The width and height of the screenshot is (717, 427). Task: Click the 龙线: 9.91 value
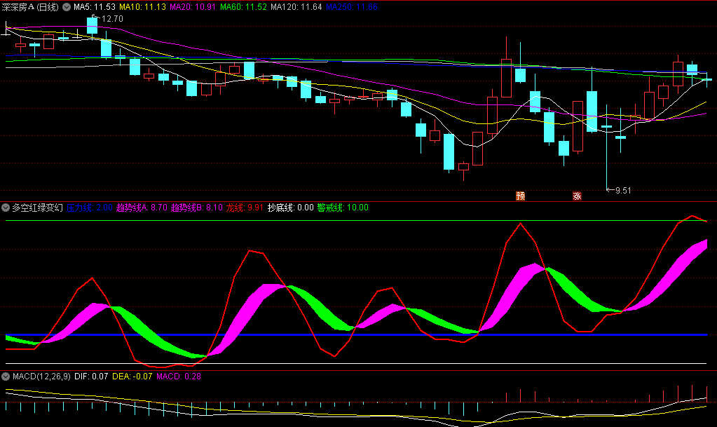[245, 208]
